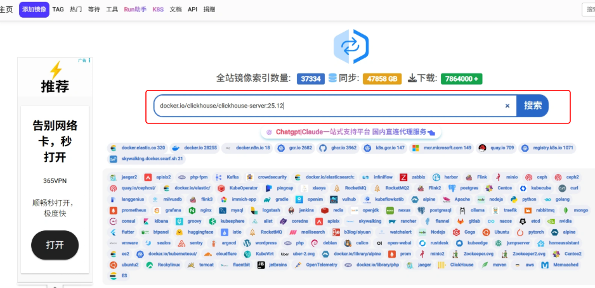Screen dimensions: 595x288
Task: Select the docker.n8n.io 18 chip
Action: (247, 148)
